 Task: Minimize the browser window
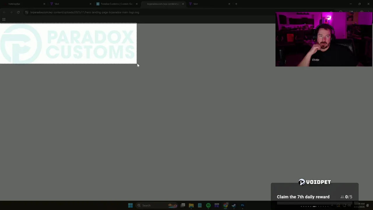pyautogui.click(x=351, y=4)
